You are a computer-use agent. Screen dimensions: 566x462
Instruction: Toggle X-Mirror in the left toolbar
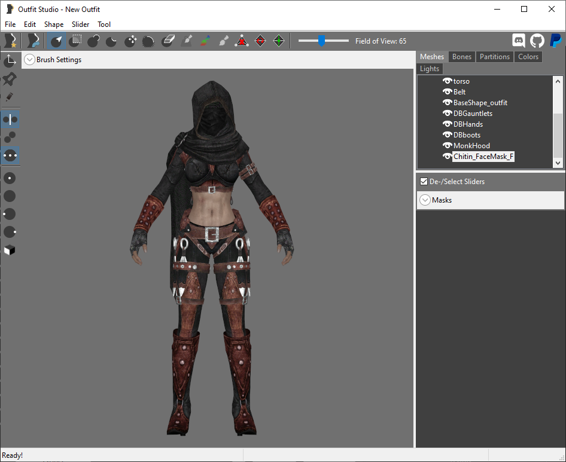[x=10, y=120]
